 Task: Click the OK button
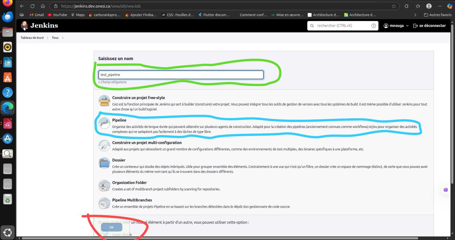(111, 227)
